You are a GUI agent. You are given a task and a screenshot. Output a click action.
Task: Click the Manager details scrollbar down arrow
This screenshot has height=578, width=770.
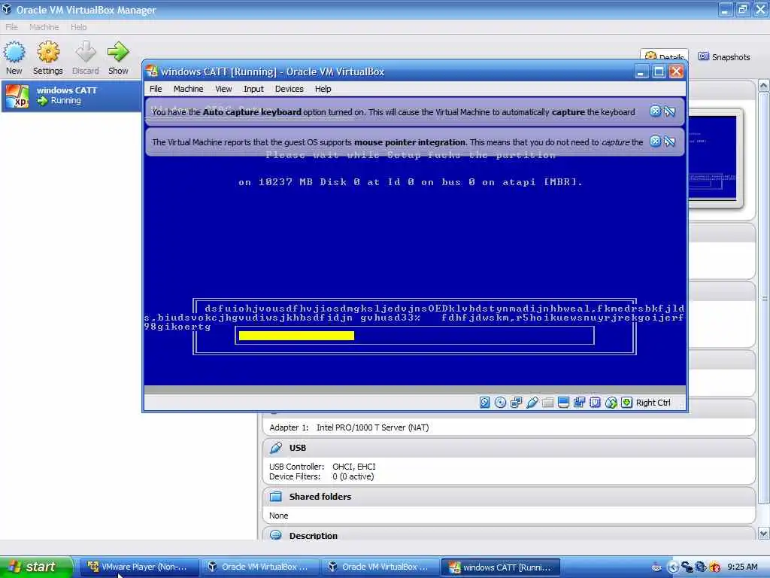[764, 534]
